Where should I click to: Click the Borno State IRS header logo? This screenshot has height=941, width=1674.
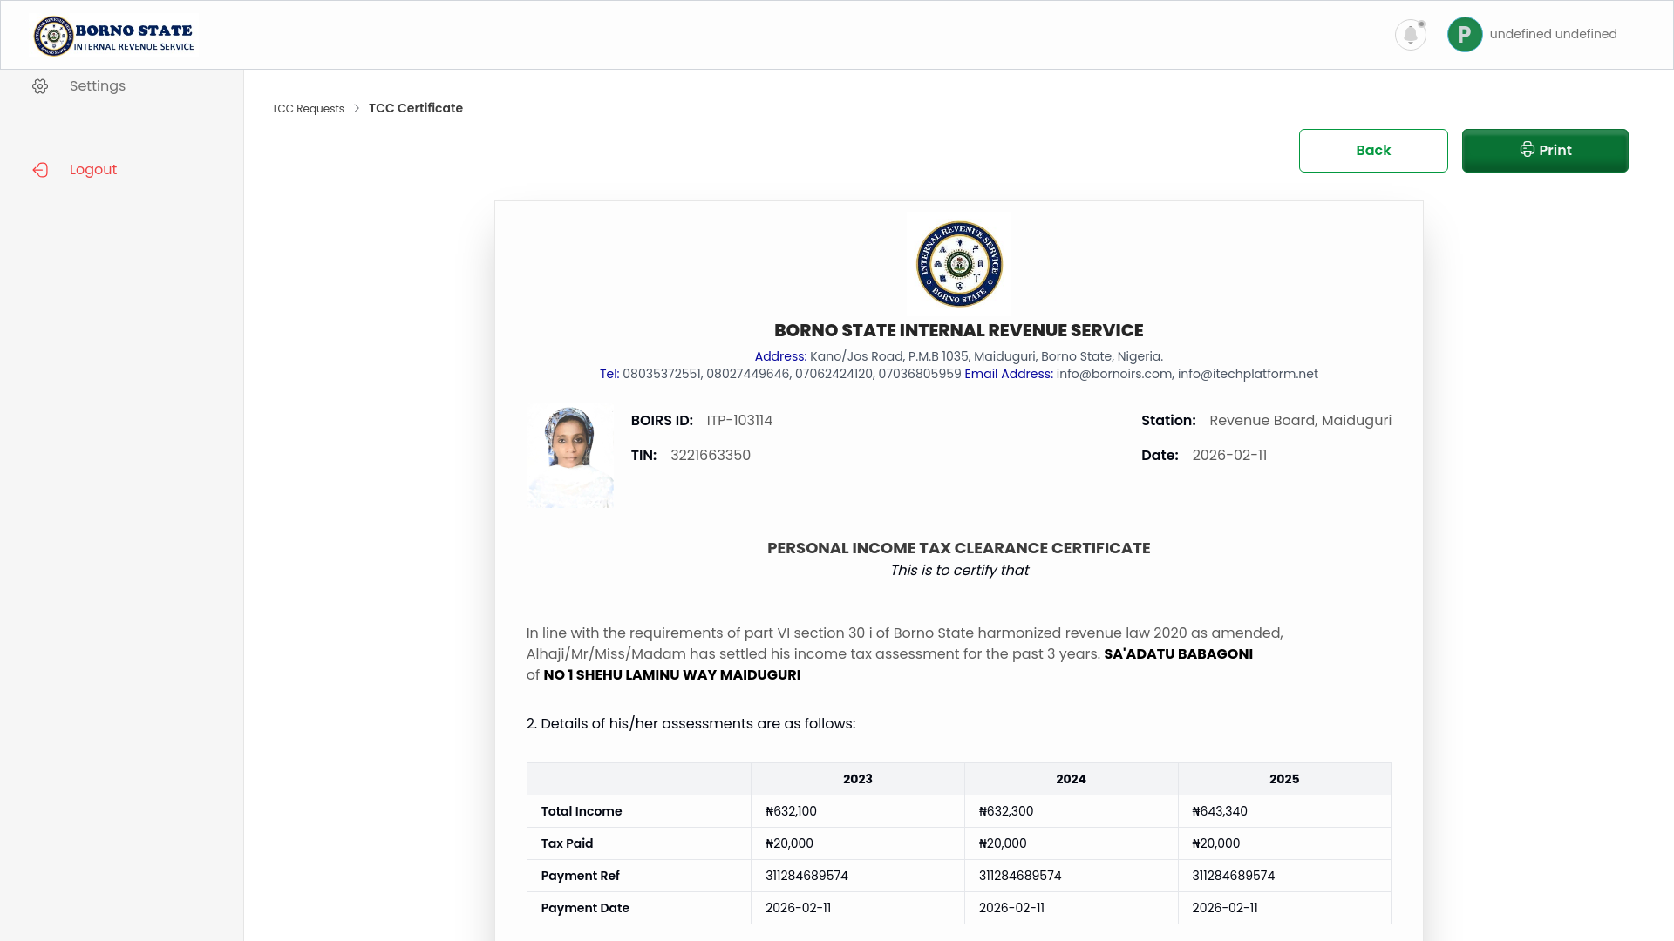(x=114, y=36)
